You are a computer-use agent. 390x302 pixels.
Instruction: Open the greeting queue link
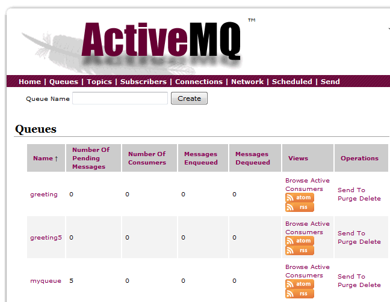44,195
